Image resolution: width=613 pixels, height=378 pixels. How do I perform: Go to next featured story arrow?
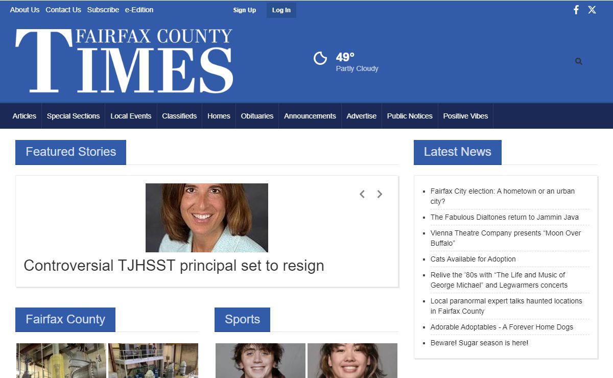[380, 194]
